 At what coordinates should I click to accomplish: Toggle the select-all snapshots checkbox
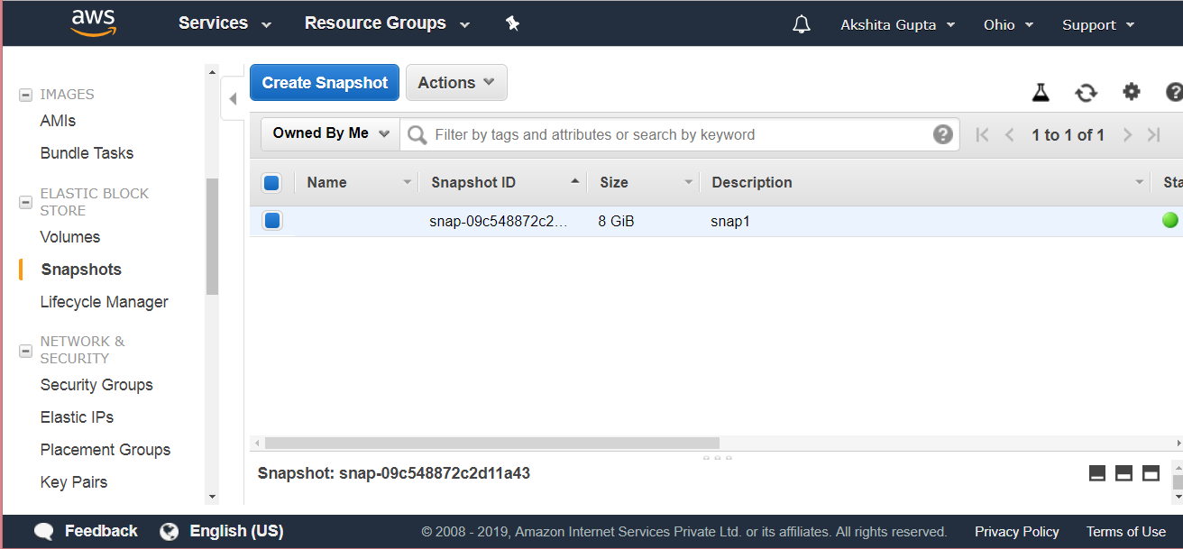[271, 183]
